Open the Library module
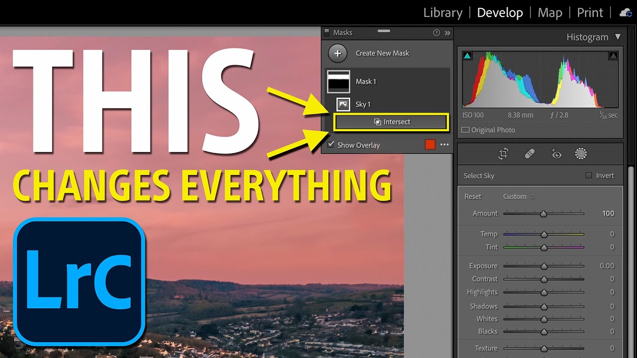The image size is (637, 358). point(443,13)
